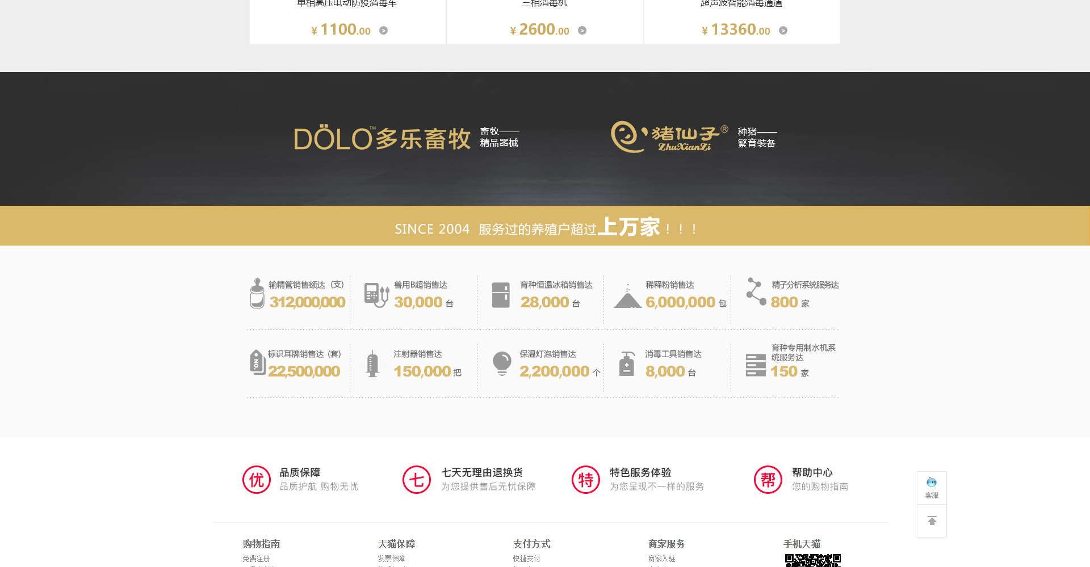Click the 商家入驻 link under 商家服务

[x=661, y=558]
